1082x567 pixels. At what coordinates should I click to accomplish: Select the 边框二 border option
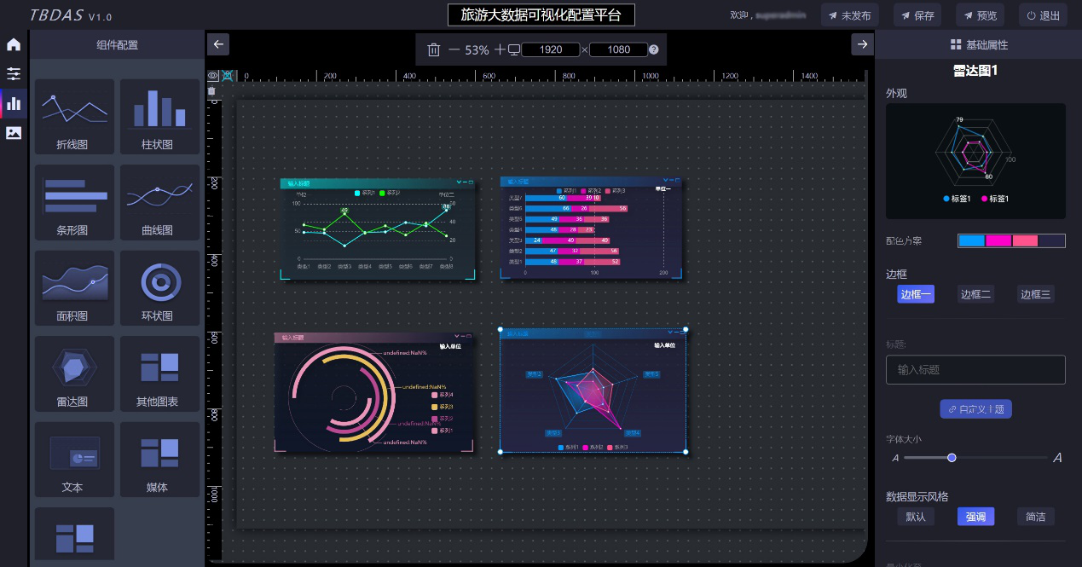point(975,294)
